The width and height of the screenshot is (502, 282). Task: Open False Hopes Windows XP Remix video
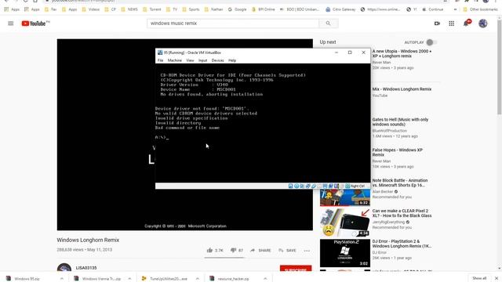[398, 152]
